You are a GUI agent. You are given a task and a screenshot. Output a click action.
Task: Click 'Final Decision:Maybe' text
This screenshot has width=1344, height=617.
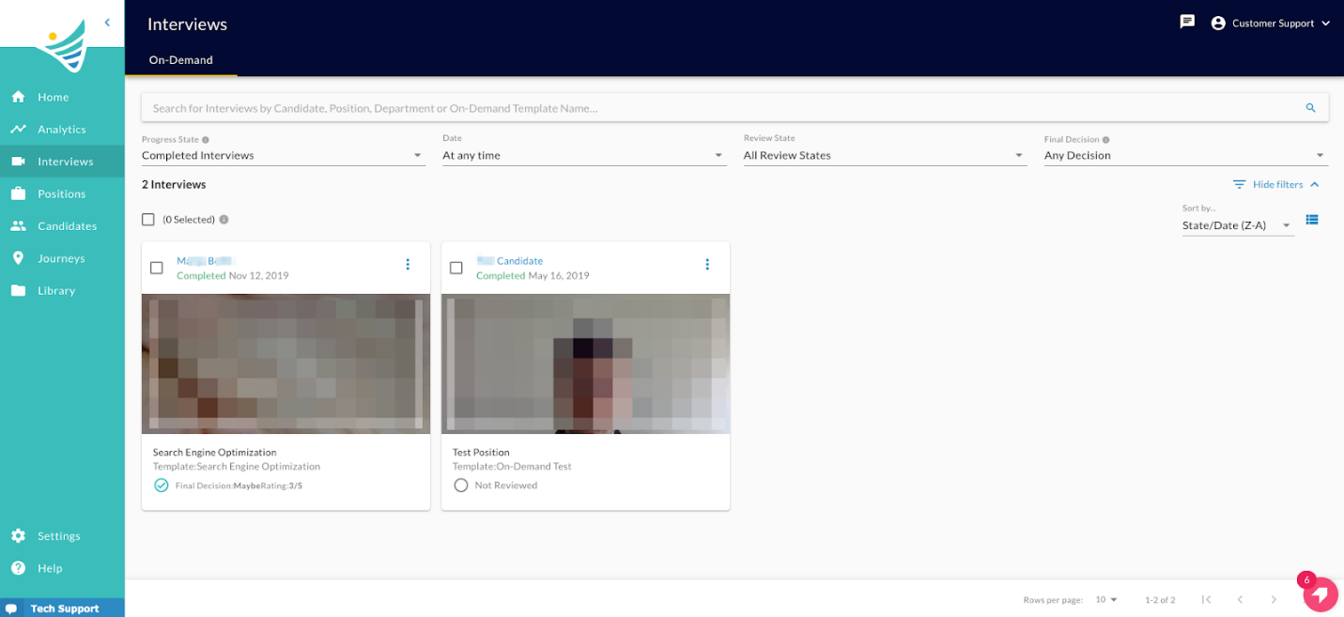[x=219, y=486]
